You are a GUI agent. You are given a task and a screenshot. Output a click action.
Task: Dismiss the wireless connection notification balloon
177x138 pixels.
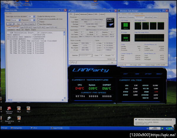[174, 119]
